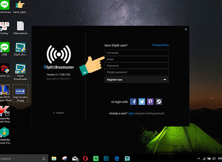Select the XSplit Broadcaster desktop shortcut
The height and width of the screenshot is (162, 222).
coord(21,72)
